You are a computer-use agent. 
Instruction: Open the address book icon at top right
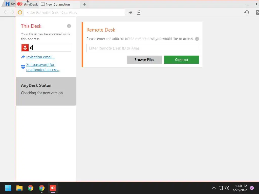[x=257, y=12]
